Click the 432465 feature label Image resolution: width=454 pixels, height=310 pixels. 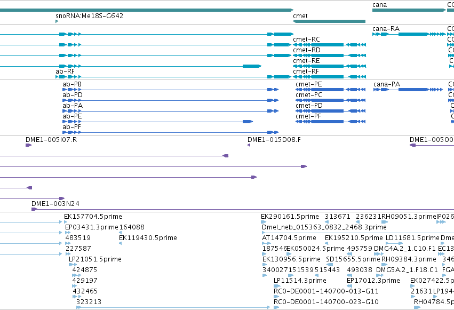pyautogui.click(x=85, y=291)
